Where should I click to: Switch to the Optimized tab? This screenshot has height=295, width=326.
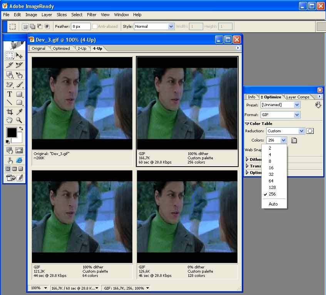[x=61, y=48]
